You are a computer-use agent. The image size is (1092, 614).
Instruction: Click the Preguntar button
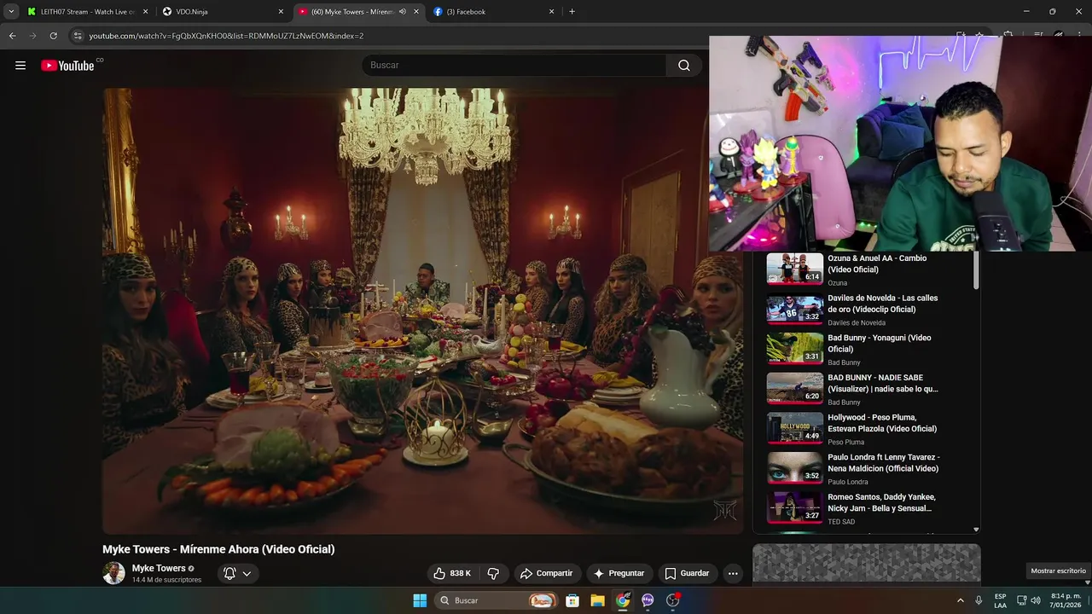click(x=619, y=573)
